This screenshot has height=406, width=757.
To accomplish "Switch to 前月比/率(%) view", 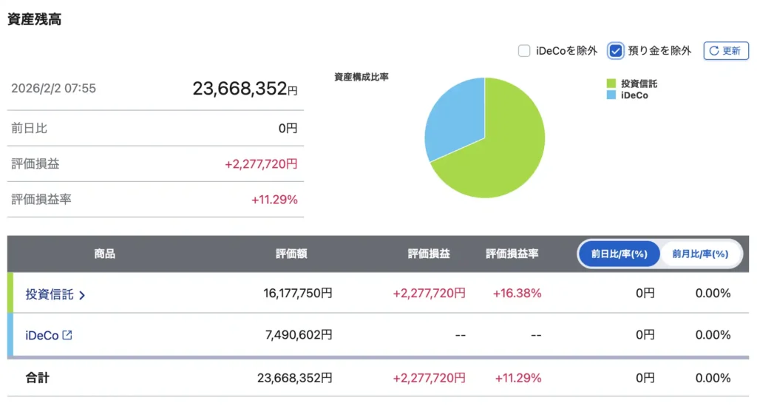I will coord(699,254).
